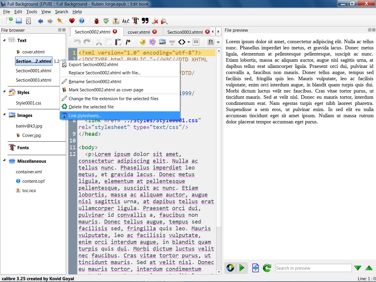Select Section0001.xhtml in file browser
Viewport: 376px width, 282px height.
[x=33, y=71]
